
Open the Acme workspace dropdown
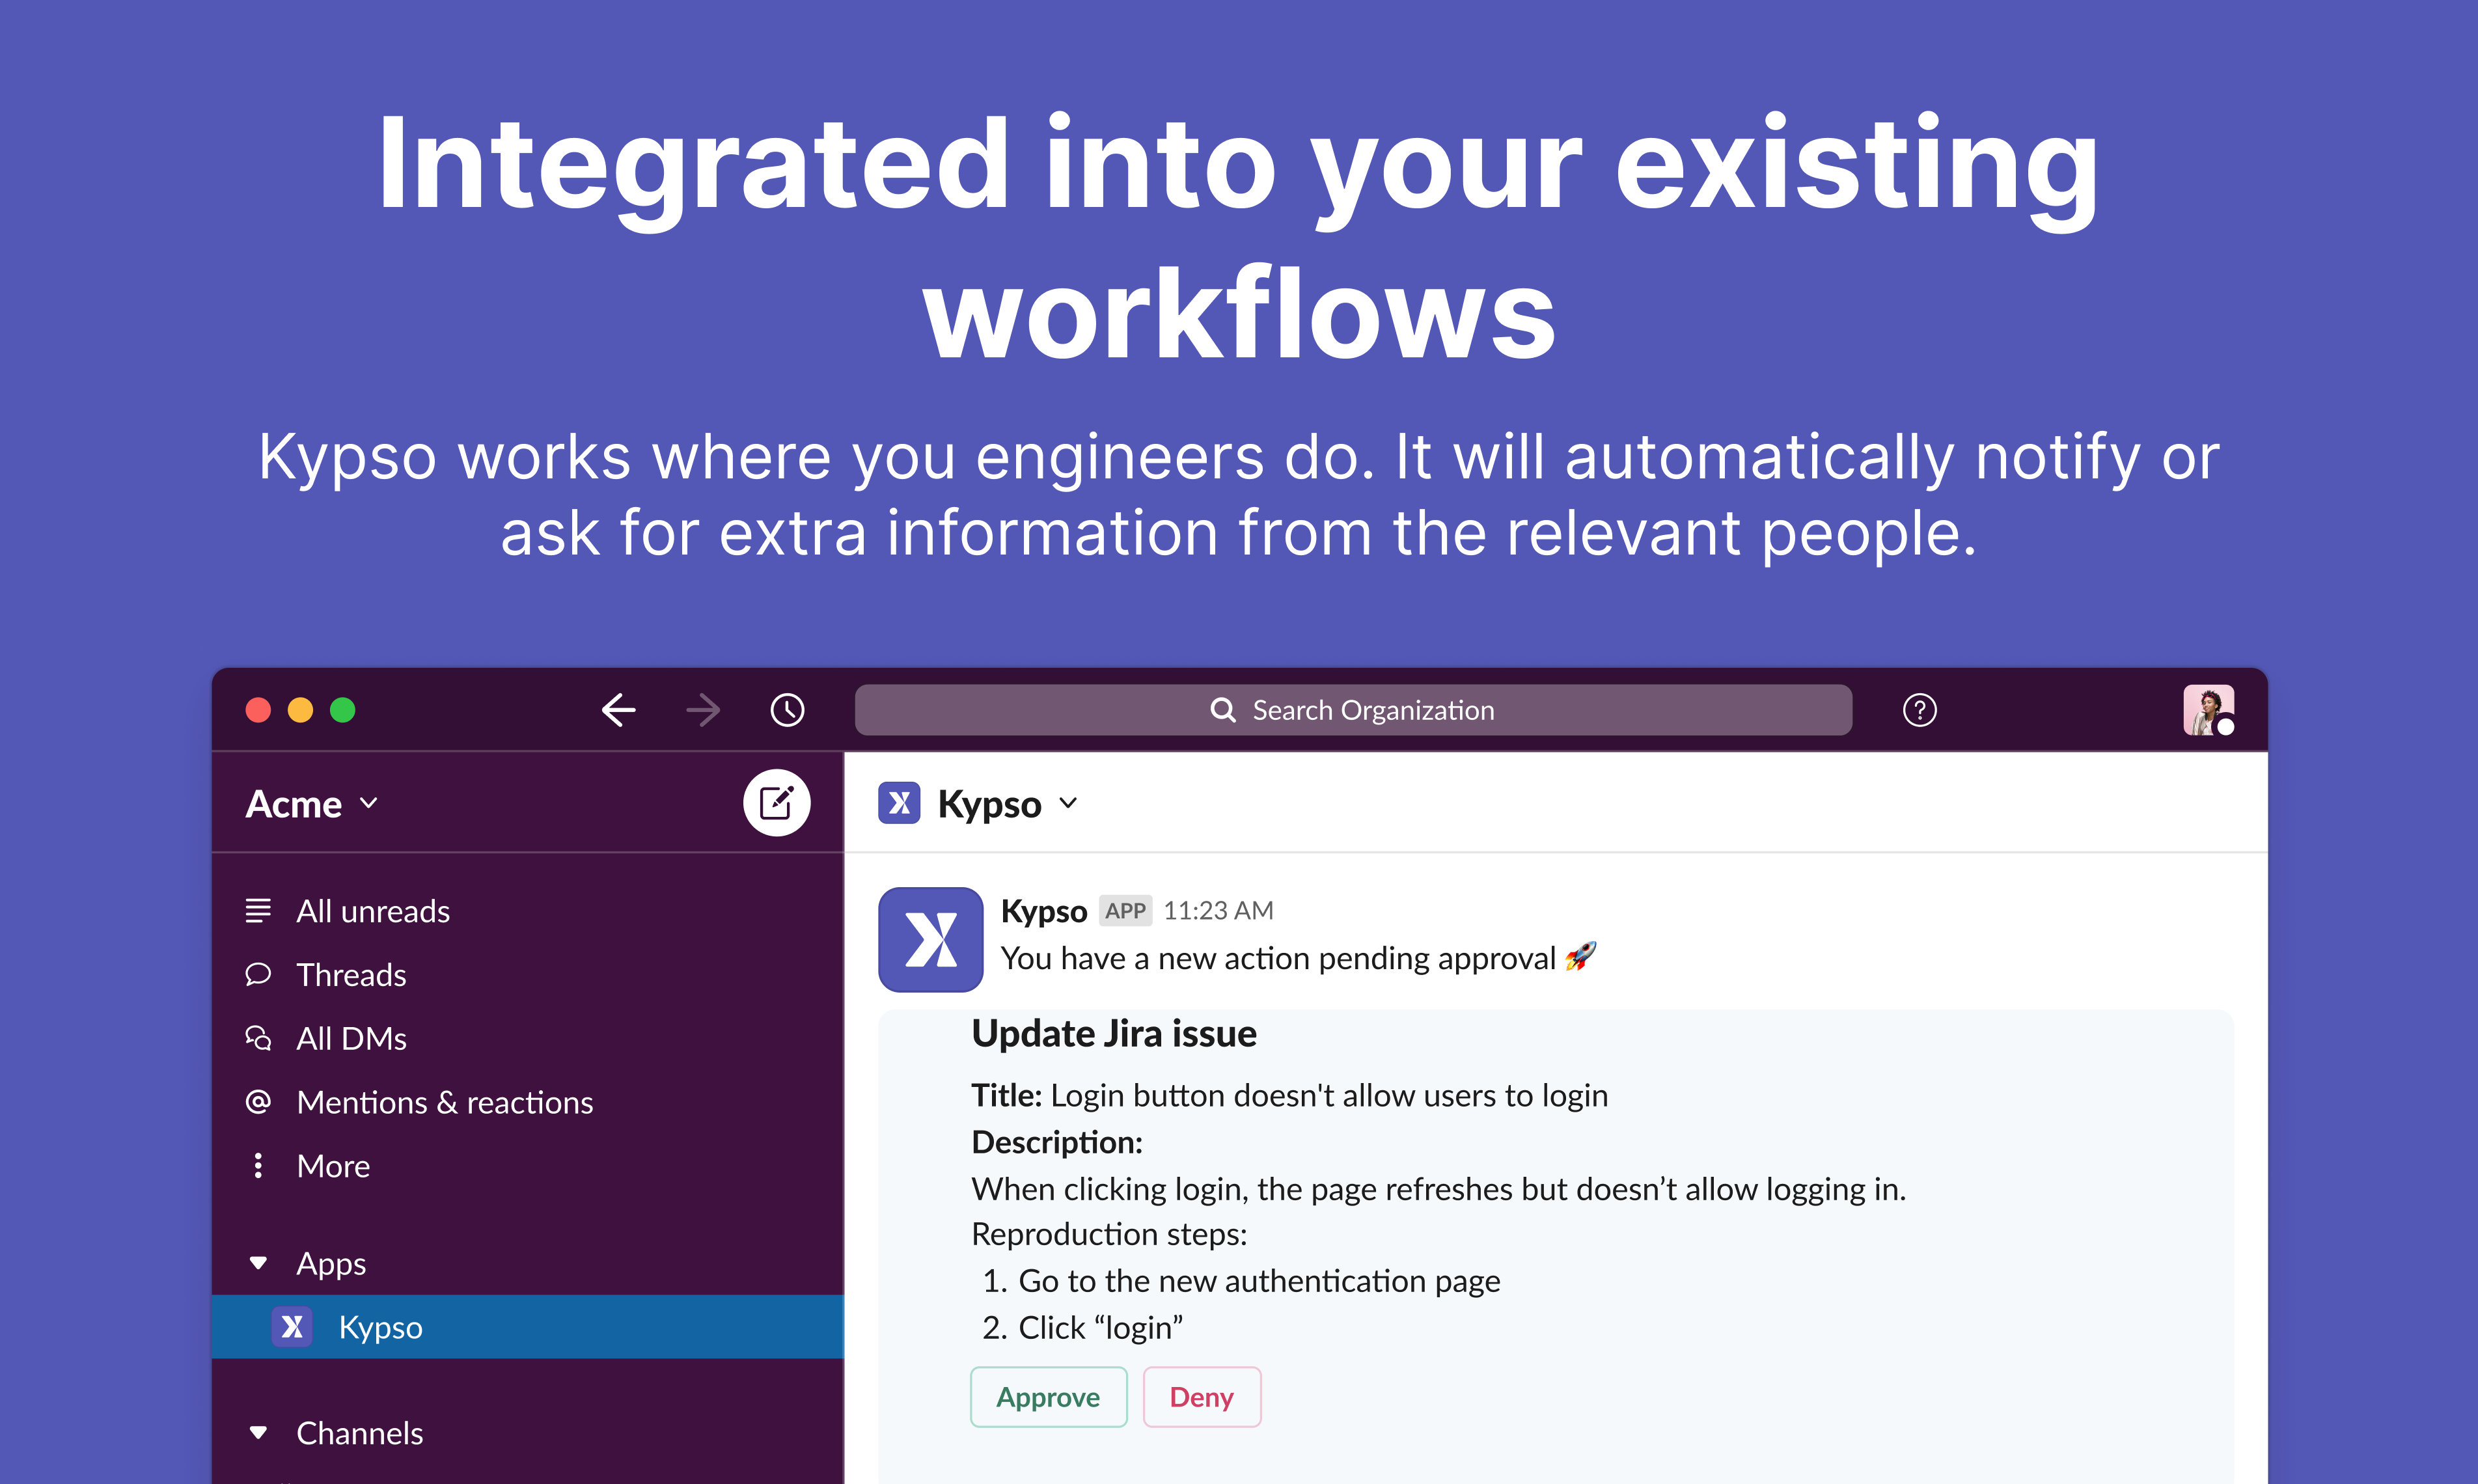(311, 804)
